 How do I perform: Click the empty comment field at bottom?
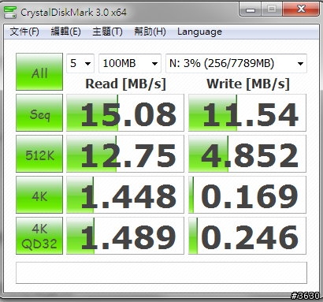(161, 273)
